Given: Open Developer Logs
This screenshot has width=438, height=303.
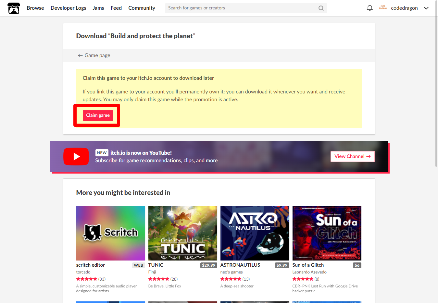Looking at the screenshot, I should 69,8.
